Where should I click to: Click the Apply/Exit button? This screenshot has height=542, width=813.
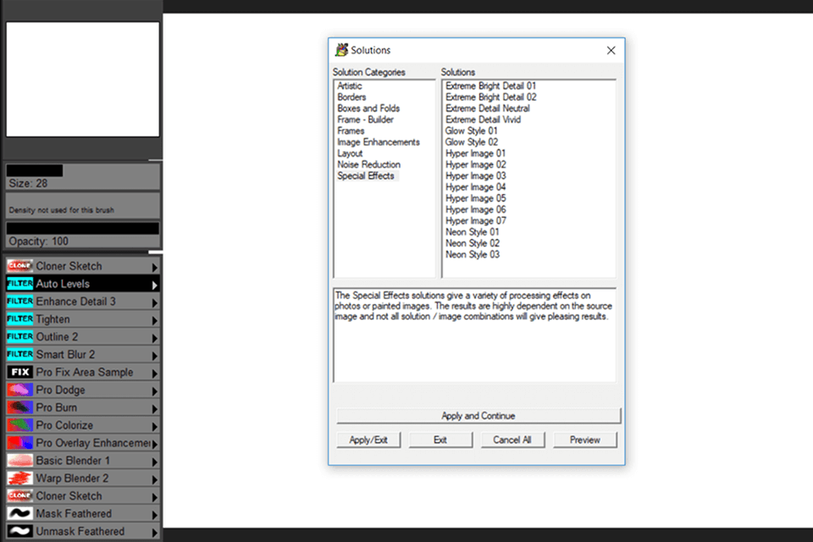pos(368,440)
